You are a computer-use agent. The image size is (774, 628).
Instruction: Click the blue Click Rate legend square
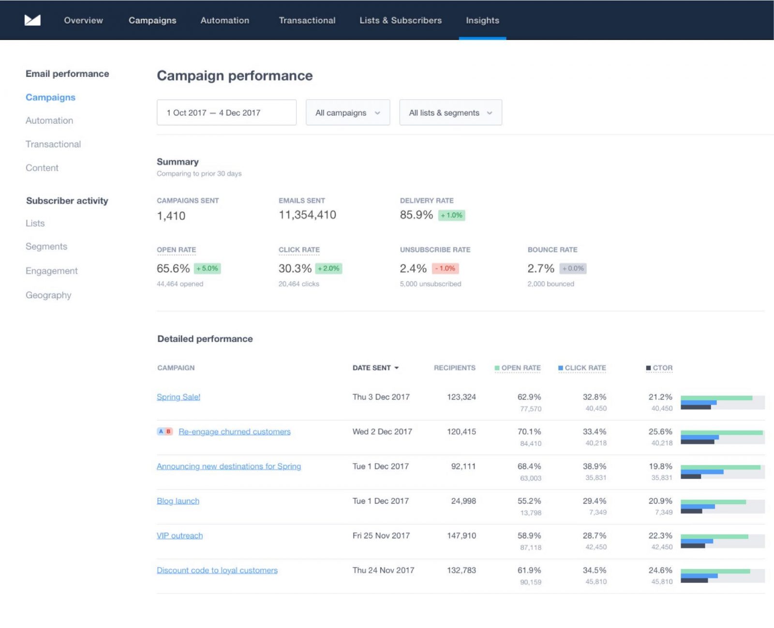[560, 367]
